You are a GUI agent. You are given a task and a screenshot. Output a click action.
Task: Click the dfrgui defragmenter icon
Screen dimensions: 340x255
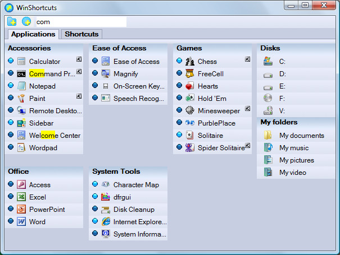tap(106, 197)
